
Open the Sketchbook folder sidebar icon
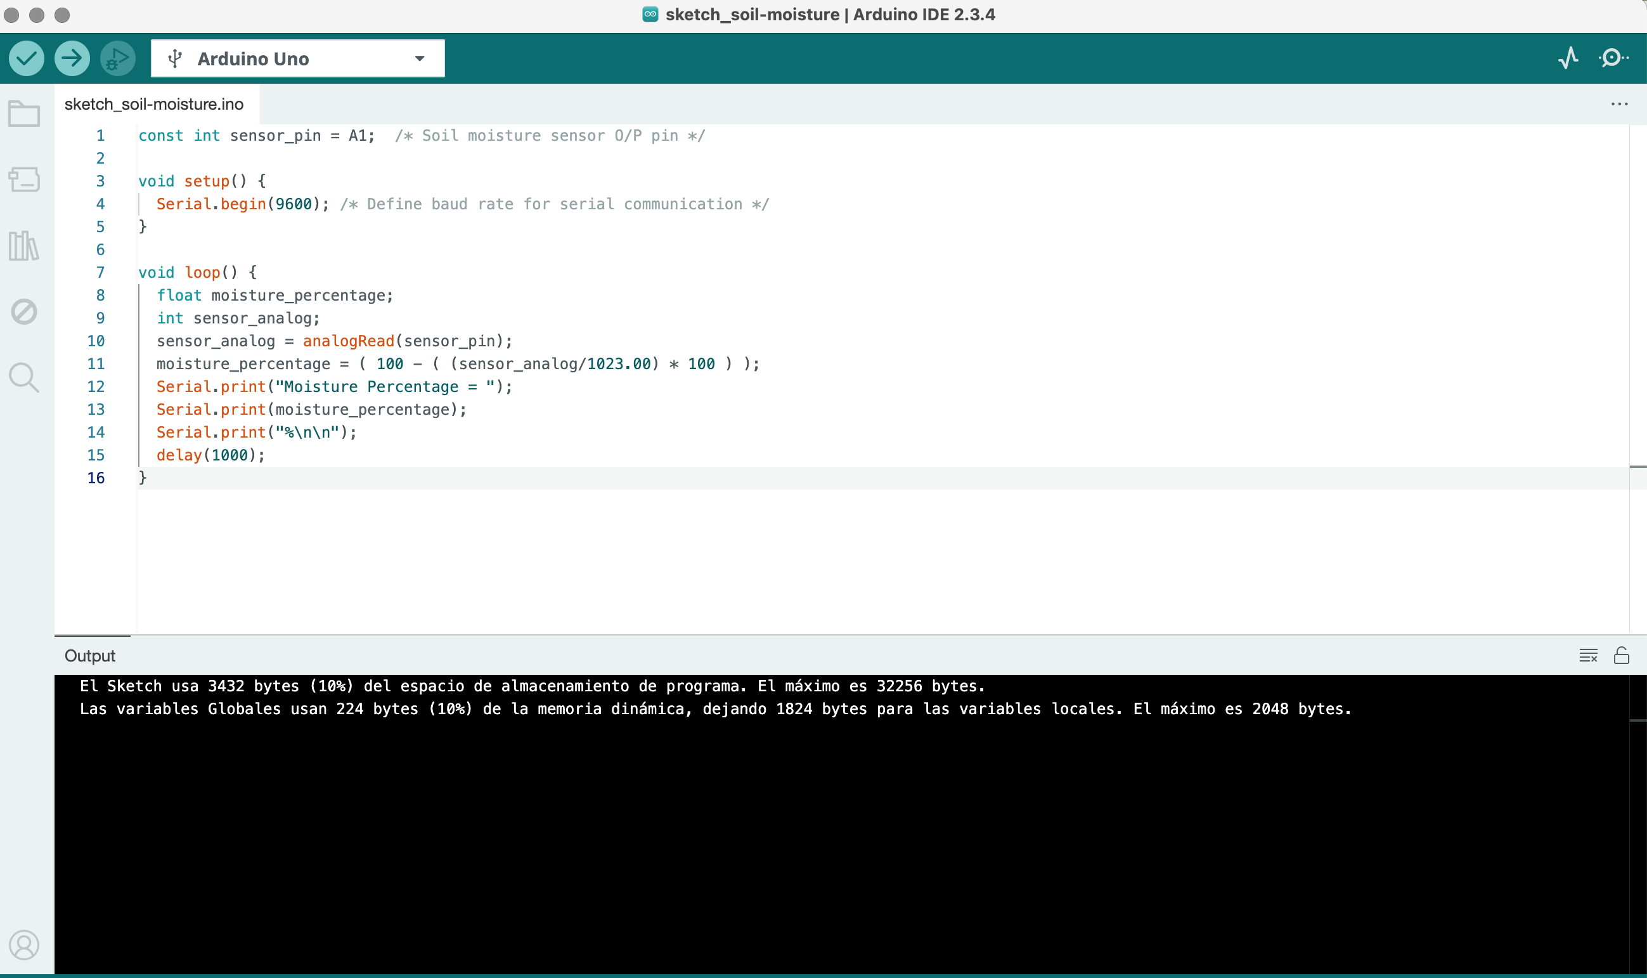click(x=24, y=114)
